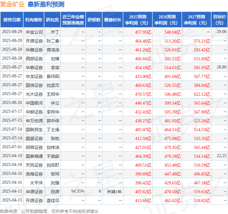This screenshot has width=228, height=214.
Task: Select analyst name 刘奕町
Action: point(53,165)
